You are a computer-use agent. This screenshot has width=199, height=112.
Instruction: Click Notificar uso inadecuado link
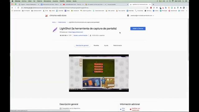pyautogui.click(x=135, y=109)
